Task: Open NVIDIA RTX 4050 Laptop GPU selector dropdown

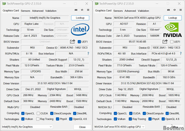Action: coord(120,127)
